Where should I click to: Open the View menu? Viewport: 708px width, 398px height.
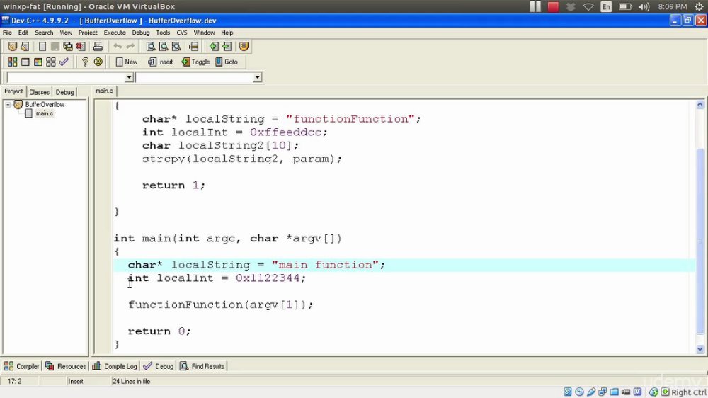tap(66, 33)
